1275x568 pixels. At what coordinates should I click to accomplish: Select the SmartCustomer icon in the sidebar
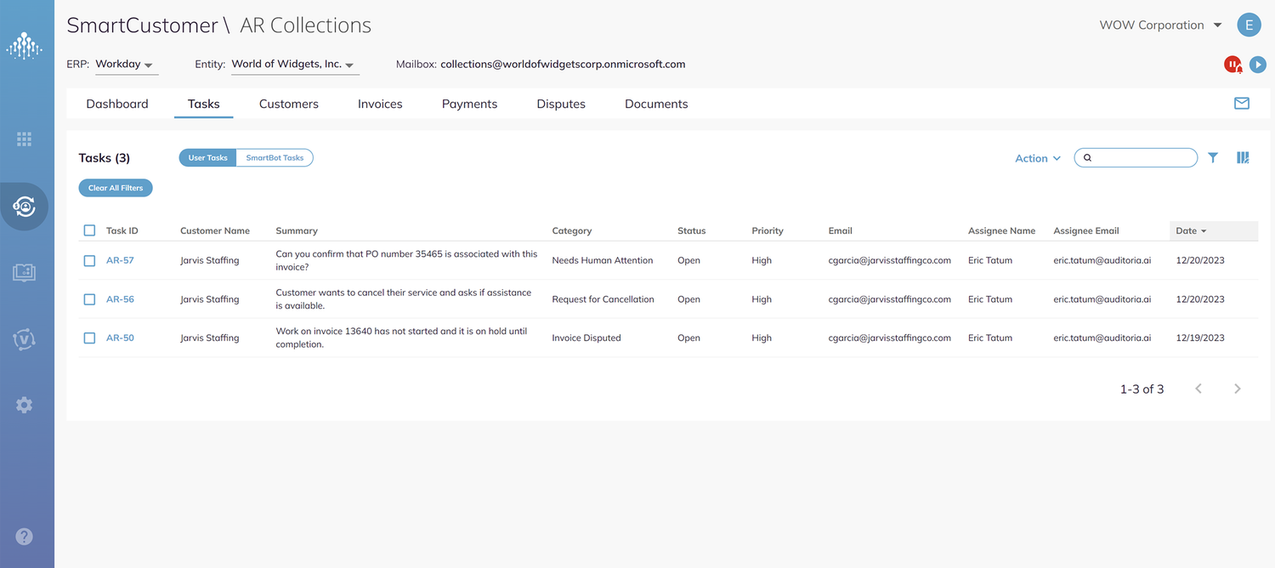(x=25, y=206)
